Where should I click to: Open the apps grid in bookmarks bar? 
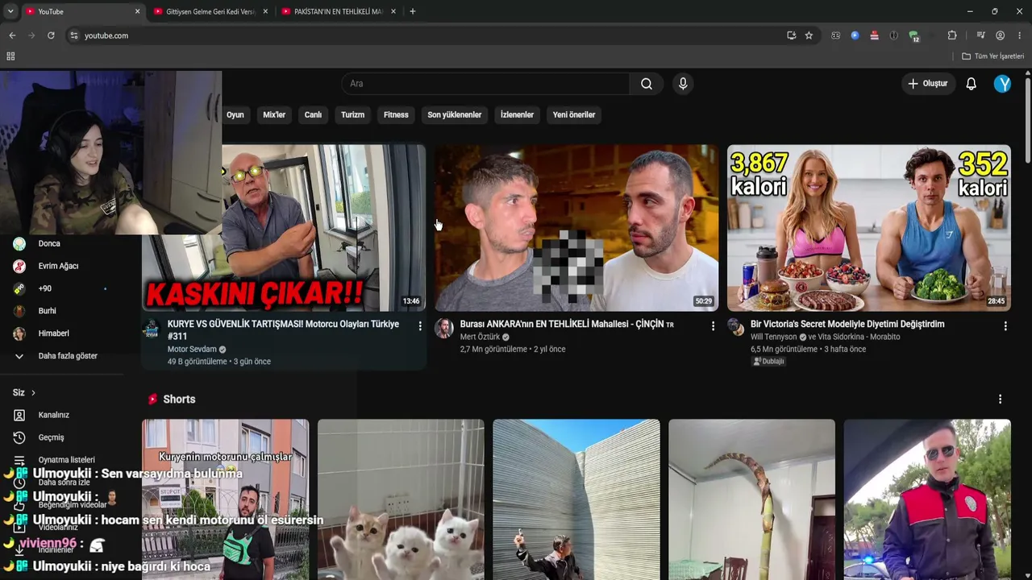[x=10, y=56]
